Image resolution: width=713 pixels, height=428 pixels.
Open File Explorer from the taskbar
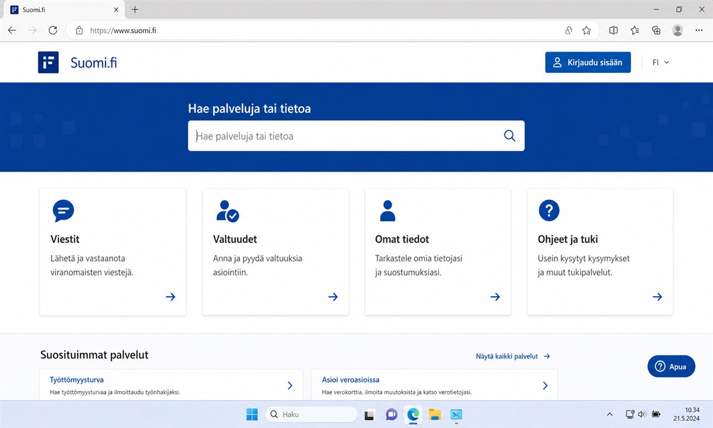tap(434, 414)
